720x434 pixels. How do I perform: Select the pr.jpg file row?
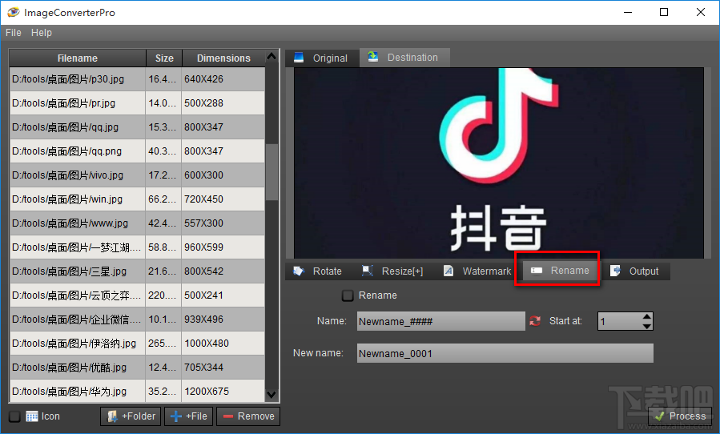coord(137,102)
